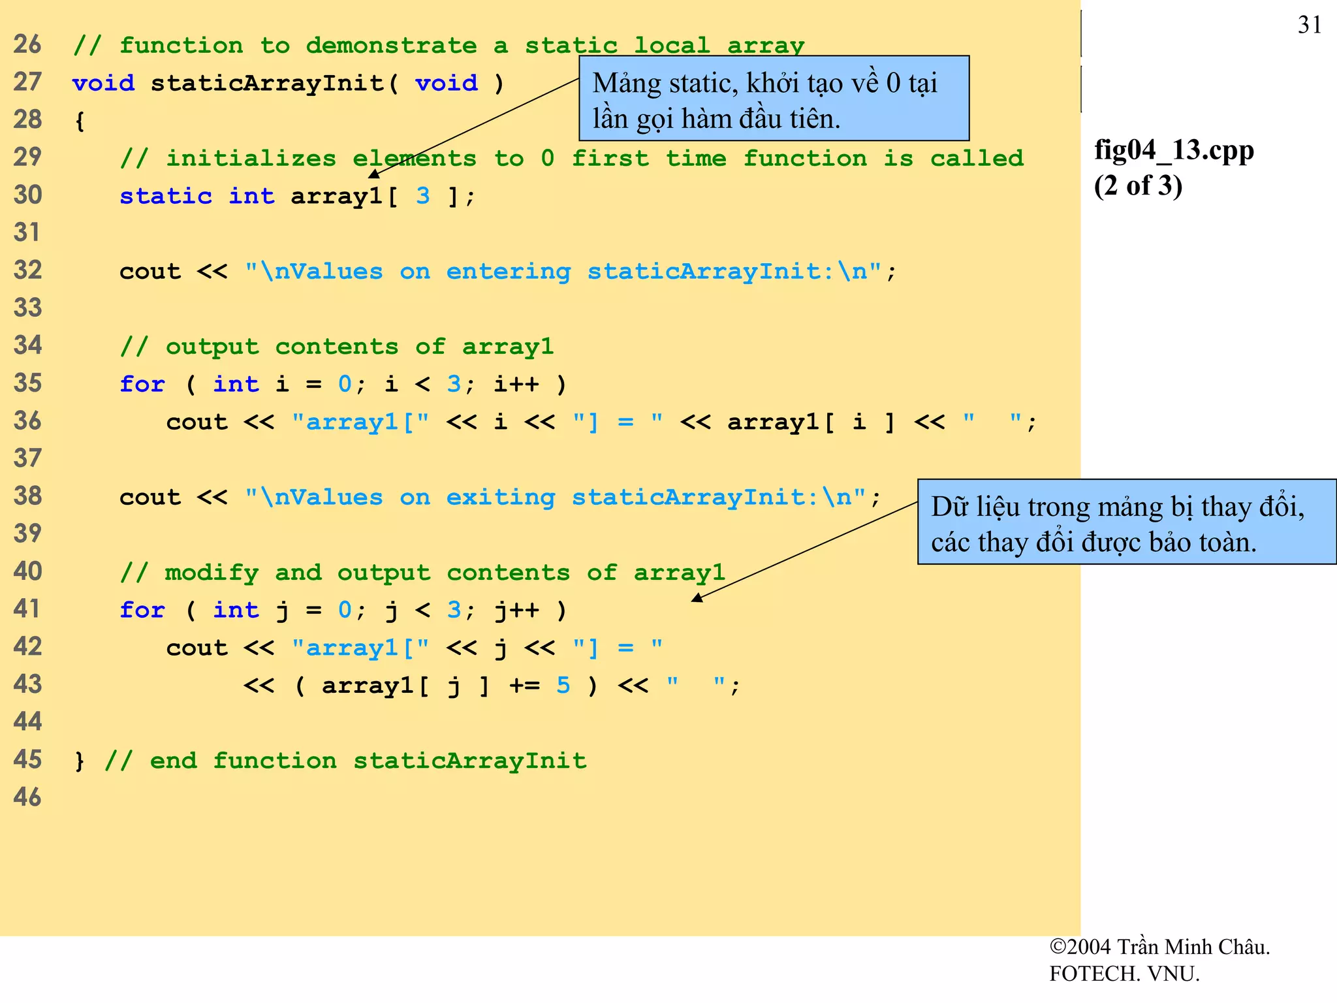Click string "\nValues on entering staticArrayInit:\n"
This screenshot has height=1003, width=1337.
[563, 271]
